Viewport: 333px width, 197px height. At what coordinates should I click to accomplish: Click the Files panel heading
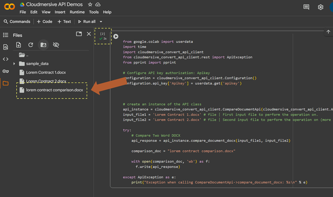[18, 35]
